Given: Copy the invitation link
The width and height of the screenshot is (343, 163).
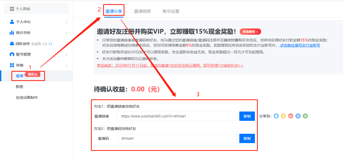Looking at the screenshot, I should coord(247,116).
